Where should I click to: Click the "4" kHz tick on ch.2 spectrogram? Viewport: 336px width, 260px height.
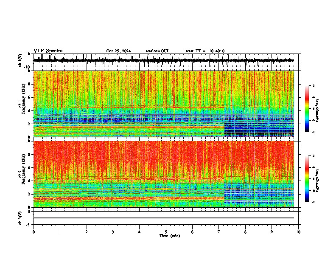tap(30, 181)
